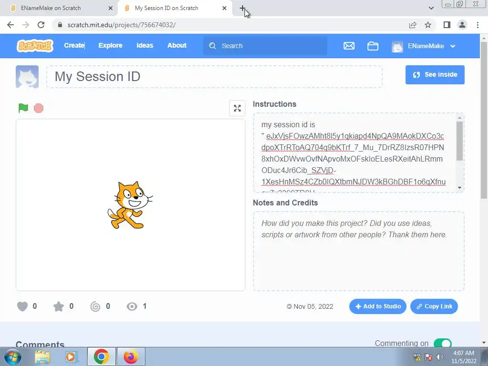Open the My Stuff folder icon
This screenshot has height=366, width=488.
click(x=373, y=46)
